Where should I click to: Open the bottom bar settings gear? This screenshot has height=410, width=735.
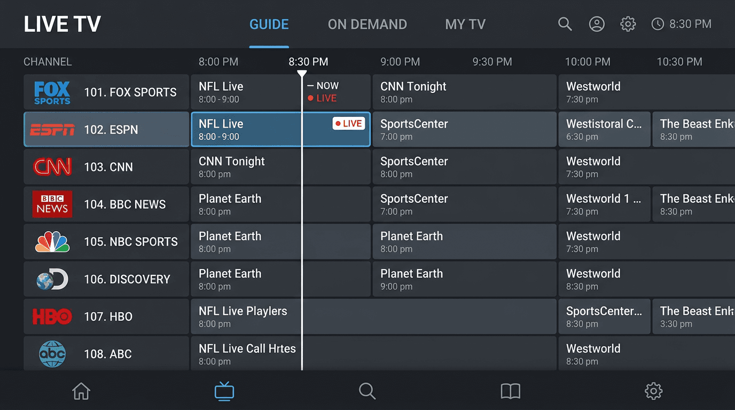pos(653,391)
